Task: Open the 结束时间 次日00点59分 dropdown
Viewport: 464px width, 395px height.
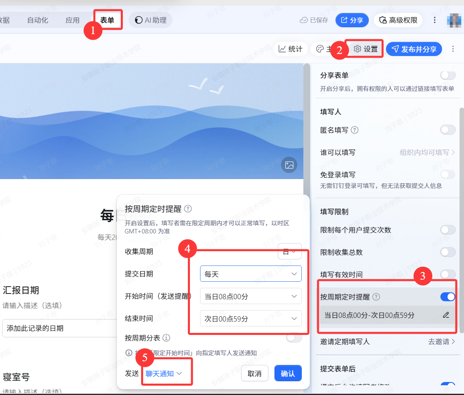Action: (x=251, y=319)
